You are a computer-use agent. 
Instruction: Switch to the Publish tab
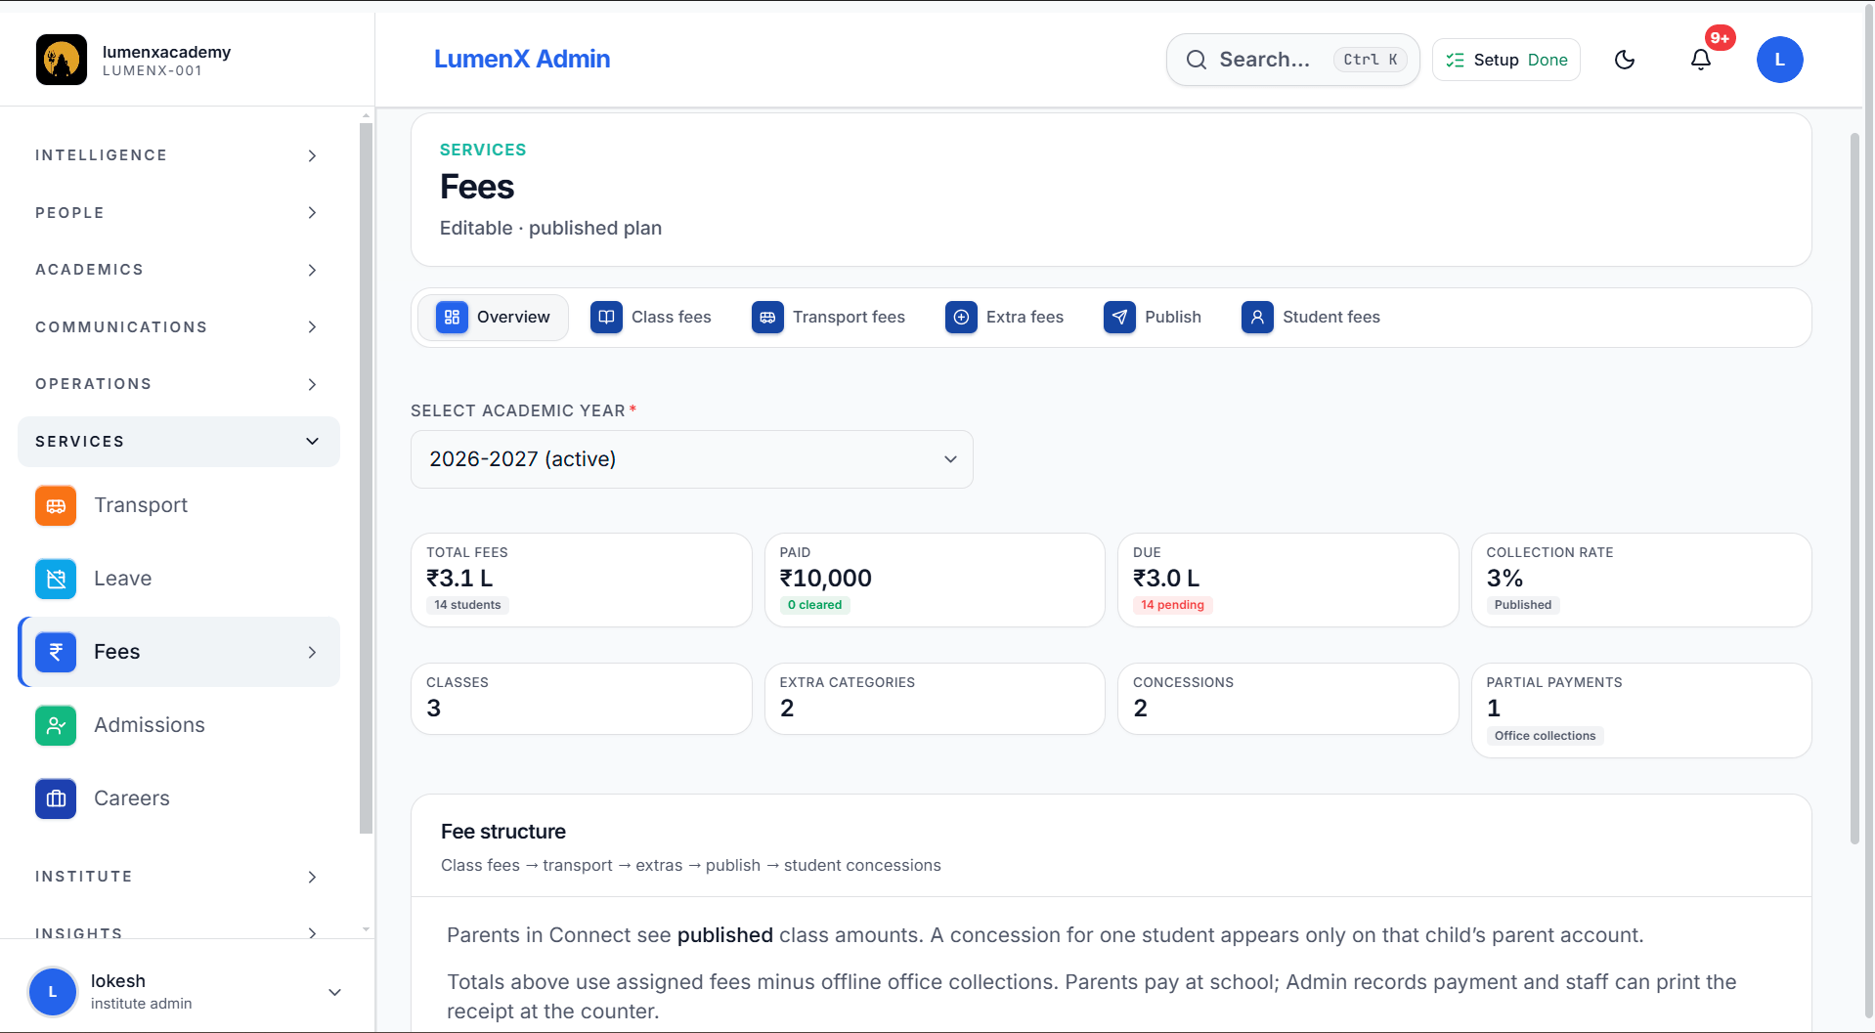pyautogui.click(x=1153, y=317)
